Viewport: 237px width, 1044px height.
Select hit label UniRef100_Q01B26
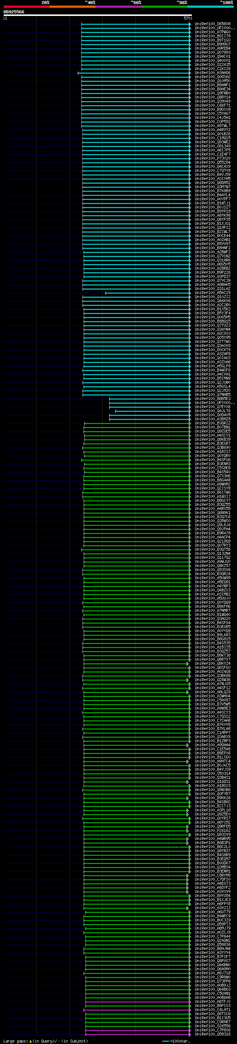(213, 134)
